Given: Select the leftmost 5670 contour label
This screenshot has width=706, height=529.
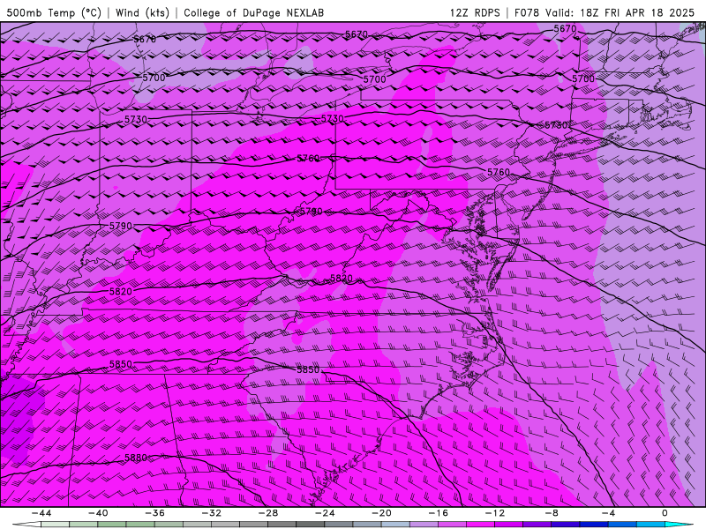Looking at the screenshot, I should point(145,39).
